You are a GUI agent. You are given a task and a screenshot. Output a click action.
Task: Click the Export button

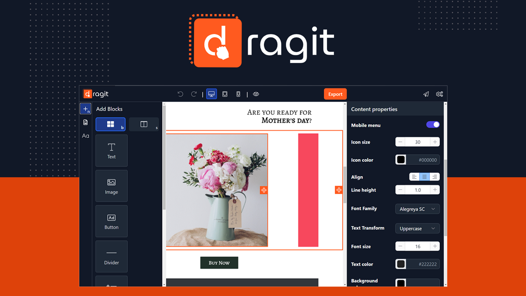[335, 94]
